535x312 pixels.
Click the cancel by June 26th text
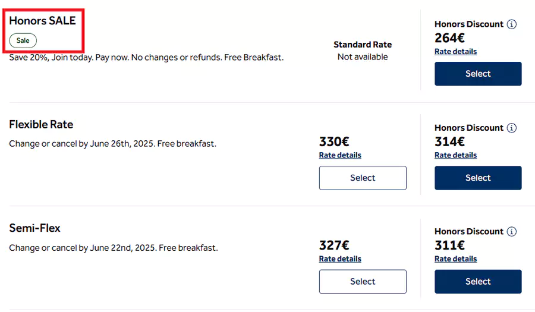click(x=112, y=144)
